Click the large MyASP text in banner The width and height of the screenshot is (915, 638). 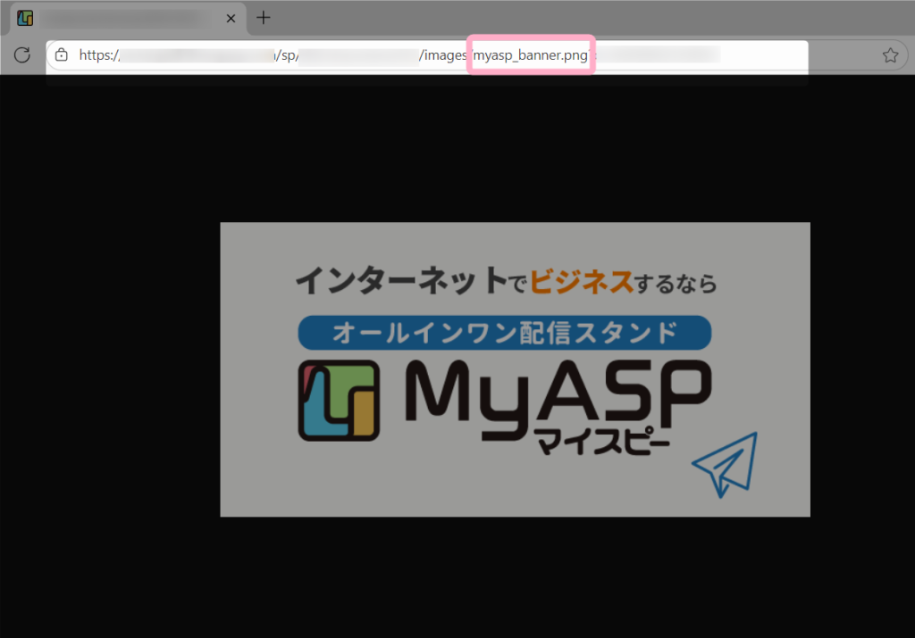[x=554, y=397]
